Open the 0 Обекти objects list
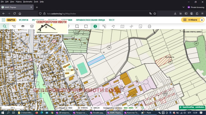Image resolution: width=206 pixels, height=115 pixels. pyautogui.click(x=193, y=20)
